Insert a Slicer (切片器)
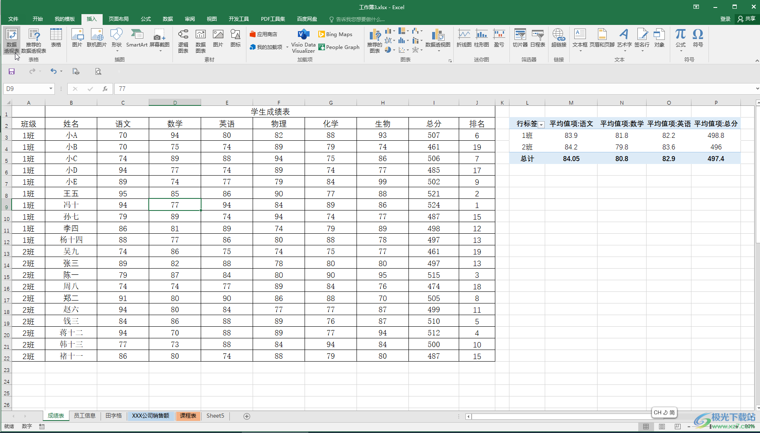 [520, 38]
